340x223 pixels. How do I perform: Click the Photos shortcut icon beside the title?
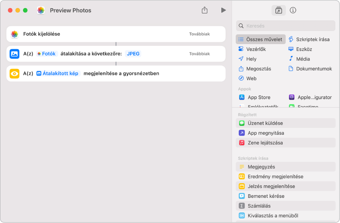(x=41, y=10)
